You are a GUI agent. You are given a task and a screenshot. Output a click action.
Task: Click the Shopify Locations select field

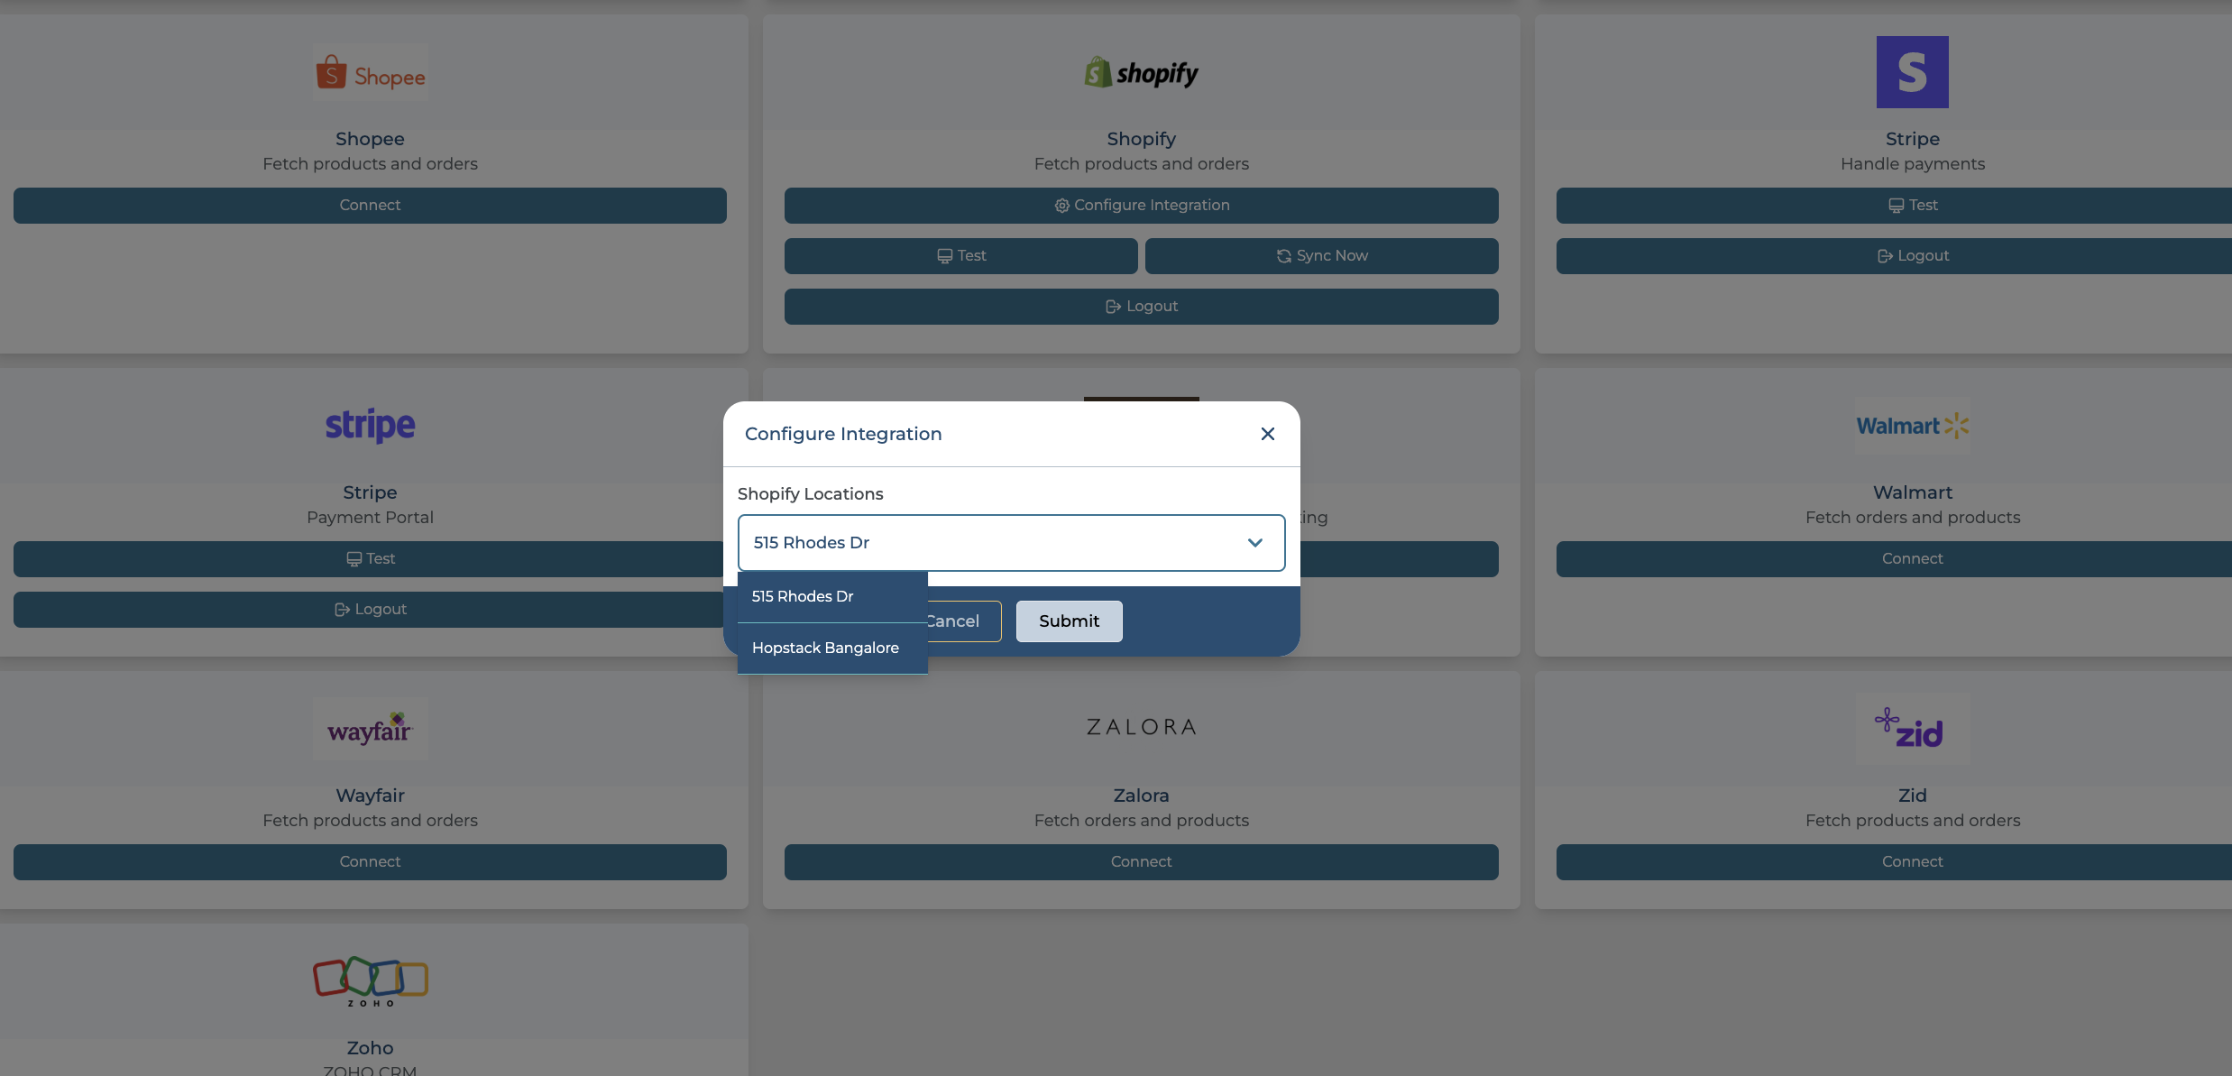click(992, 543)
